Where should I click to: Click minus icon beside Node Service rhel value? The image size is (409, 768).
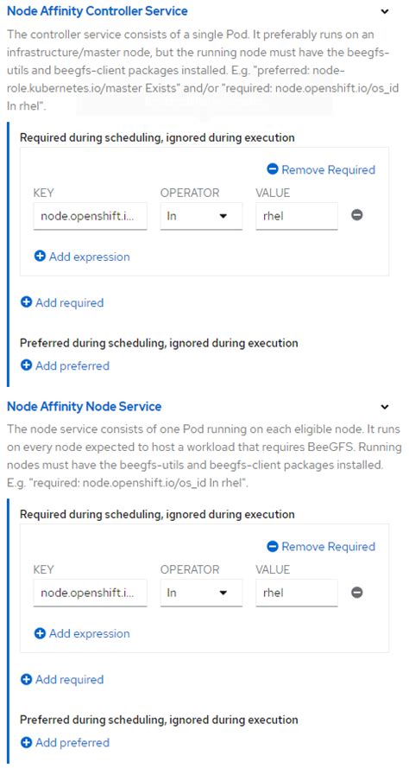click(357, 593)
